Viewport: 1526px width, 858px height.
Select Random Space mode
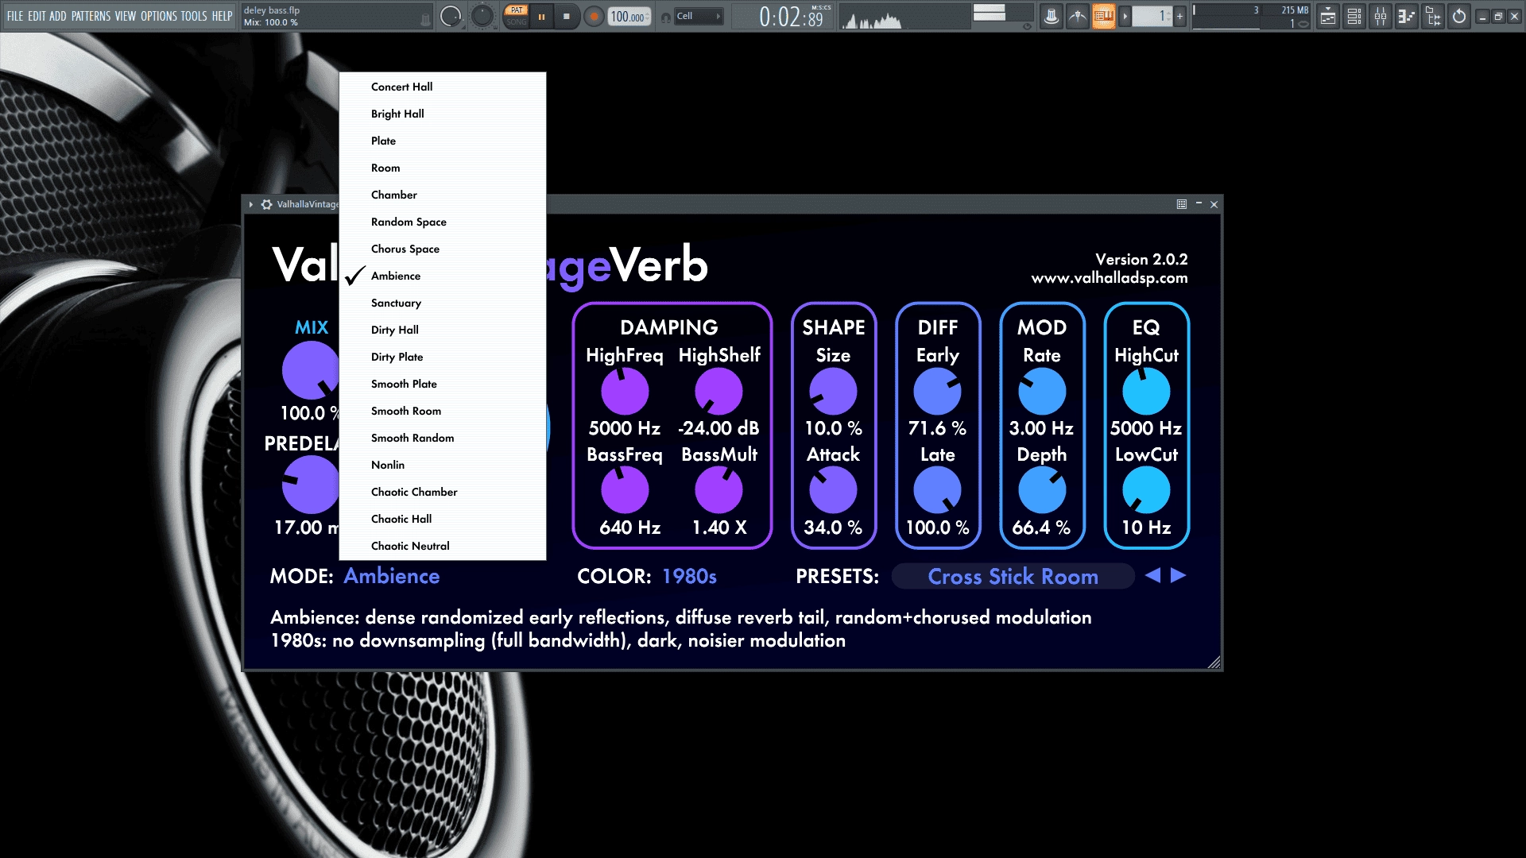point(443,222)
